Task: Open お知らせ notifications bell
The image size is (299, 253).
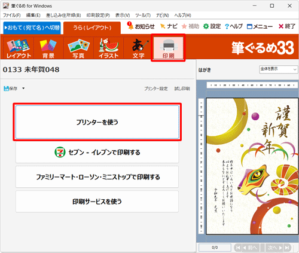Action: 141,26
